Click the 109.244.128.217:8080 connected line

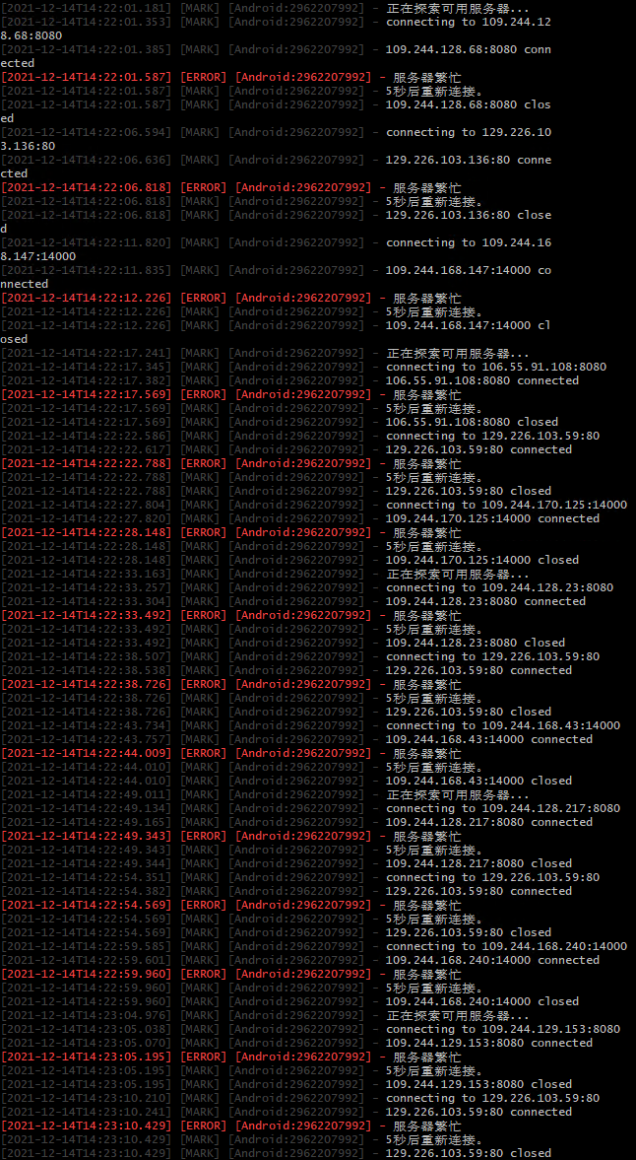[x=296, y=823]
